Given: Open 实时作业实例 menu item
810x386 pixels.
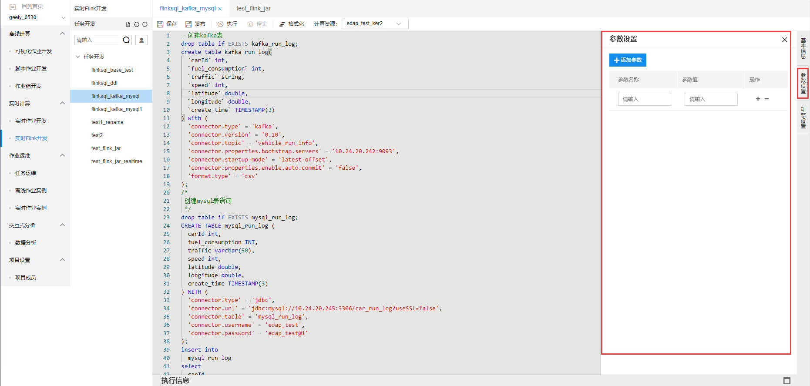Looking at the screenshot, I should (x=31, y=208).
